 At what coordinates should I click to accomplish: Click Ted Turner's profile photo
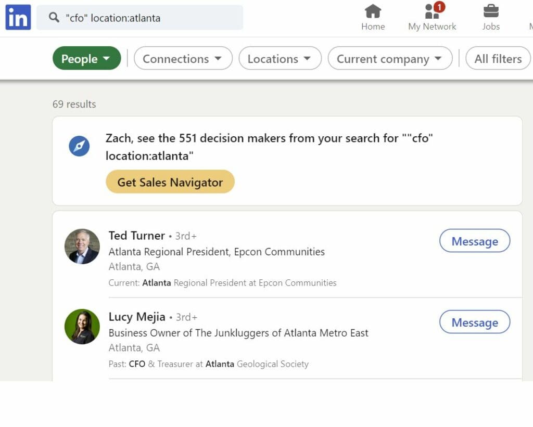point(82,247)
